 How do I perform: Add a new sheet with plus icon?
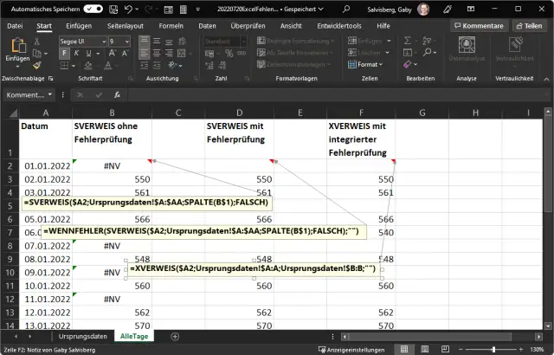pyautogui.click(x=175, y=336)
